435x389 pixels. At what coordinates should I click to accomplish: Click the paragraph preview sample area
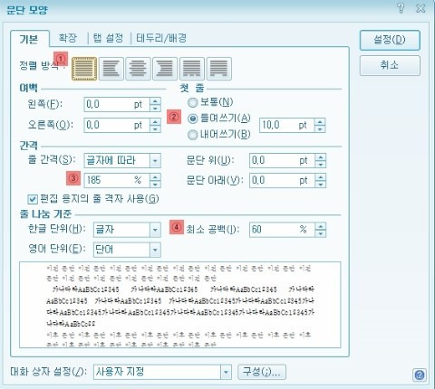coord(180,305)
